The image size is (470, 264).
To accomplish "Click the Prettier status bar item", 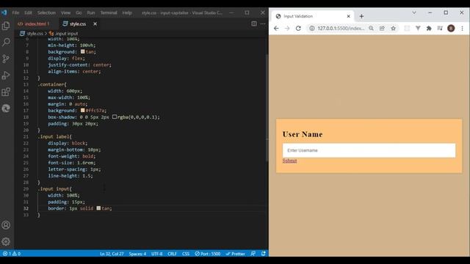I will click(235, 254).
